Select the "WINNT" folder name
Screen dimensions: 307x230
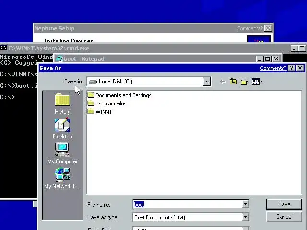tap(104, 112)
